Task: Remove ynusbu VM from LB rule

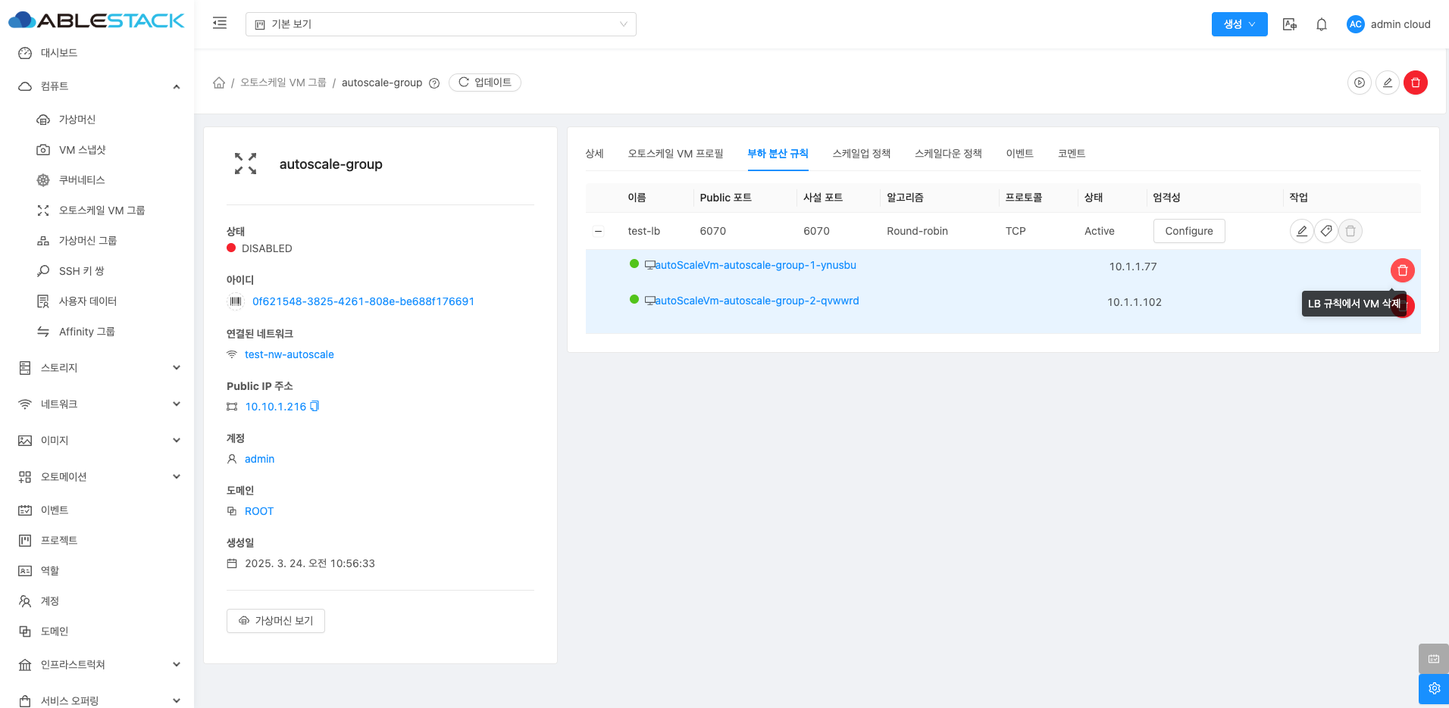Action: [1402, 270]
